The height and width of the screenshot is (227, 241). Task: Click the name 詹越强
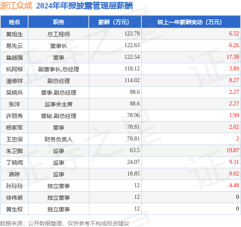pyautogui.click(x=14, y=58)
